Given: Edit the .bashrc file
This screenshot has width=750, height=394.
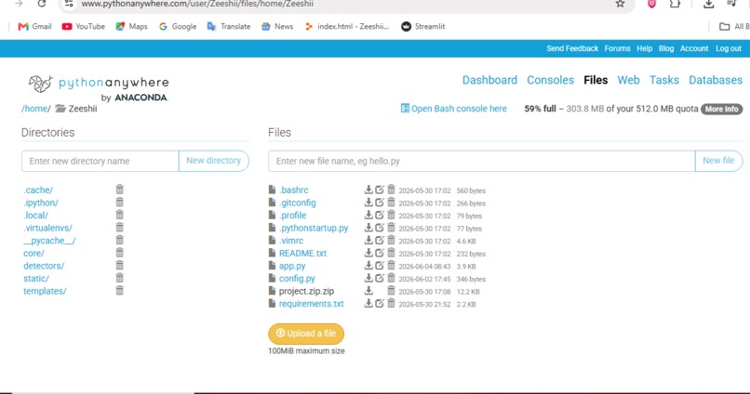Looking at the screenshot, I should click(x=380, y=190).
